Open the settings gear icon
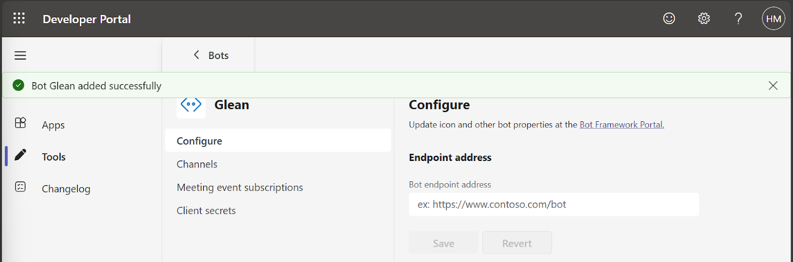 click(704, 19)
